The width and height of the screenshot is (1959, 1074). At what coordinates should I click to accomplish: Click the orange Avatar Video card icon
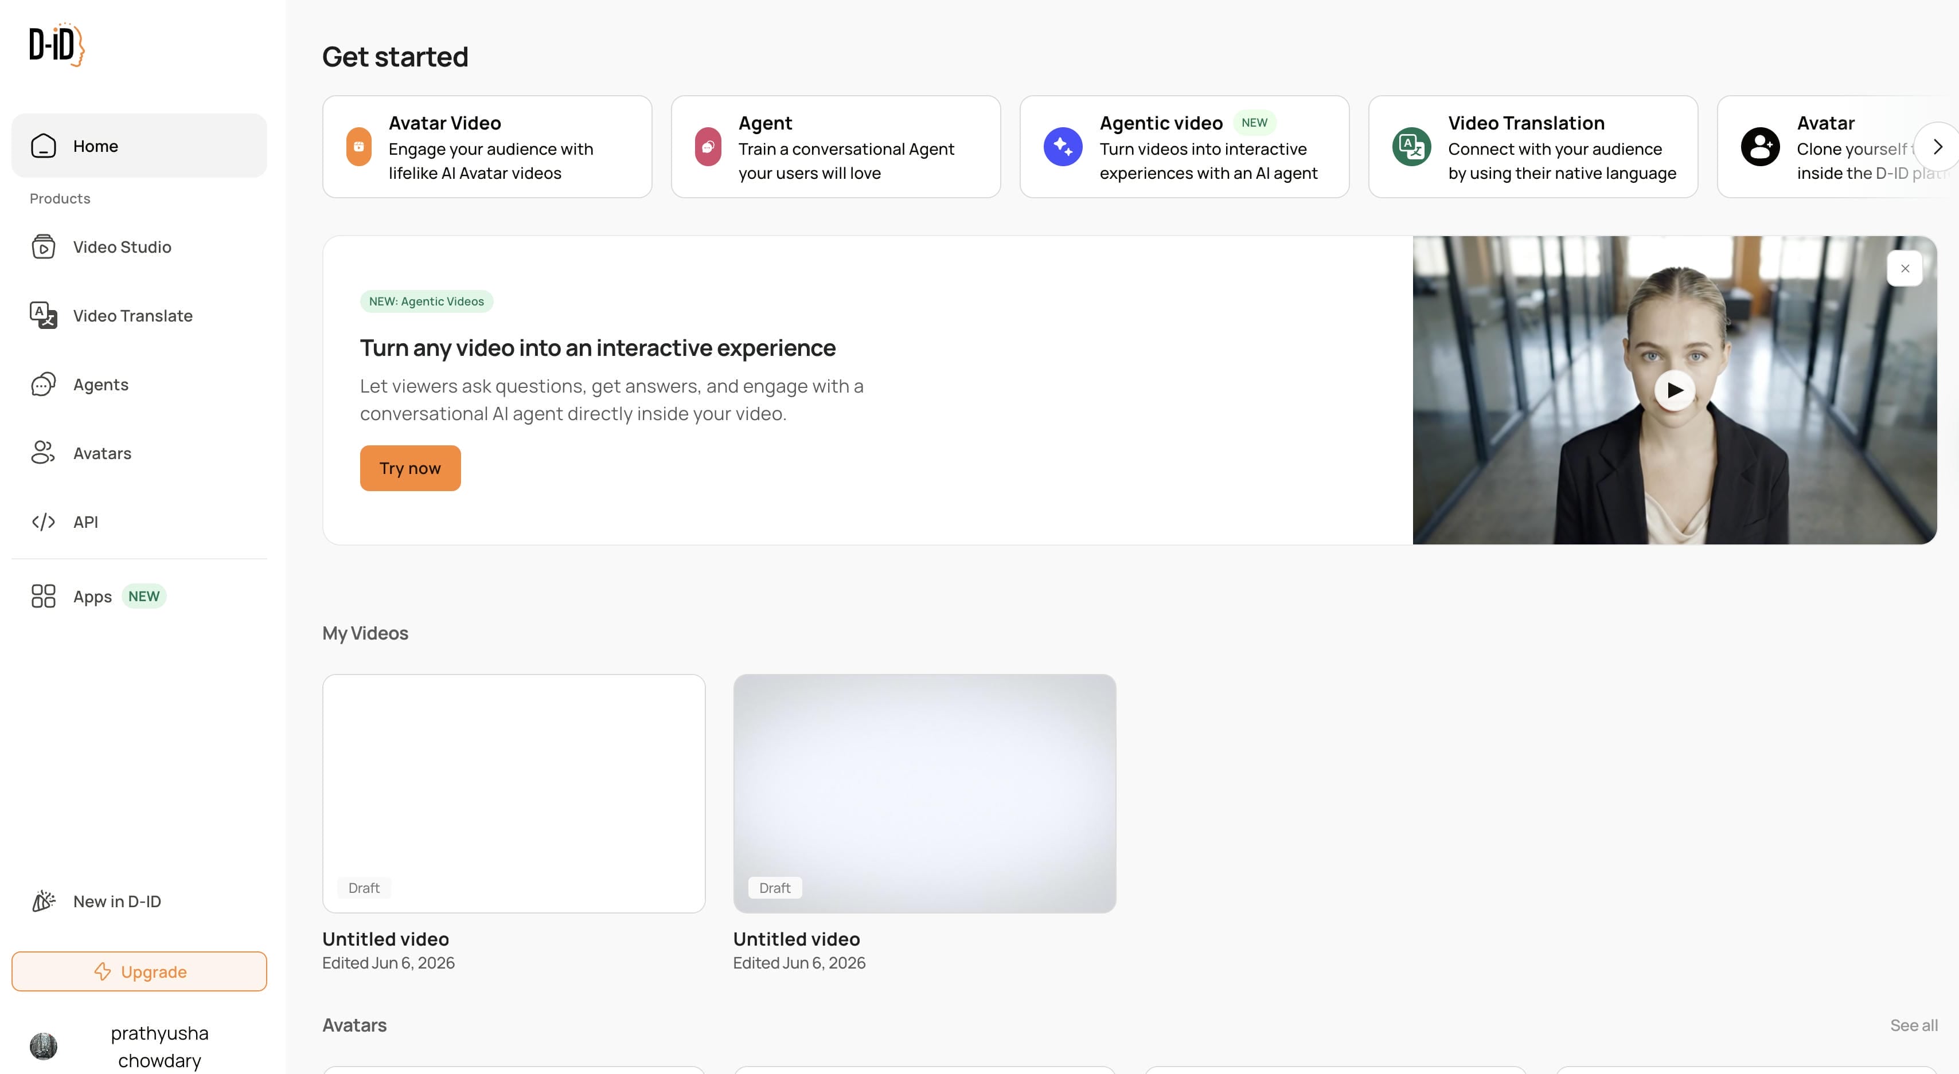point(359,147)
